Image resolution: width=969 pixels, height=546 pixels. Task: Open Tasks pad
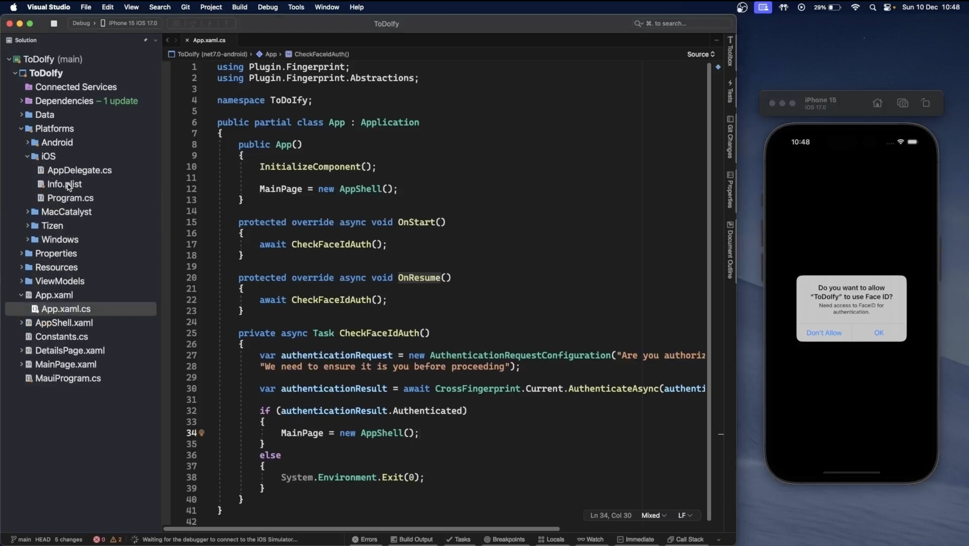pyautogui.click(x=458, y=539)
